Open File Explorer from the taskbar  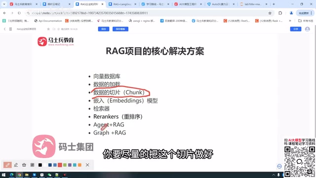pos(27,175)
